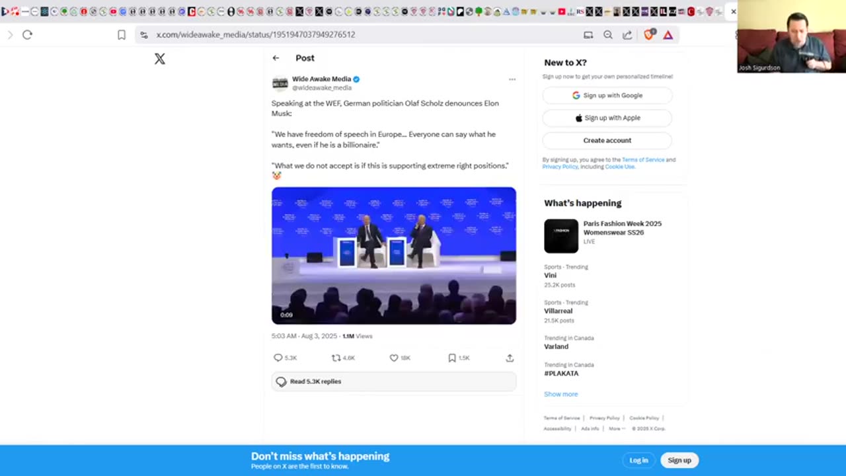Open Paris Fashion Week 2025 event thumbnail
846x476 pixels.
[x=561, y=236]
